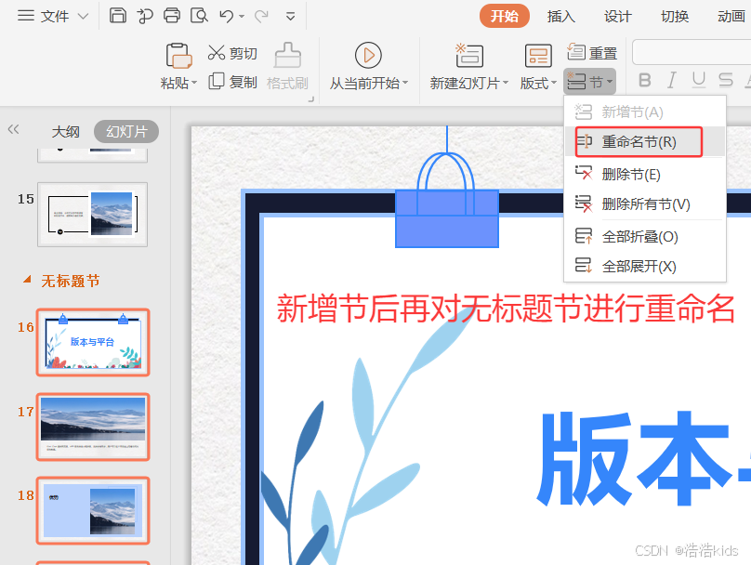Select the 开始 ribbon tab
The width and height of the screenshot is (751, 565).
tap(505, 17)
